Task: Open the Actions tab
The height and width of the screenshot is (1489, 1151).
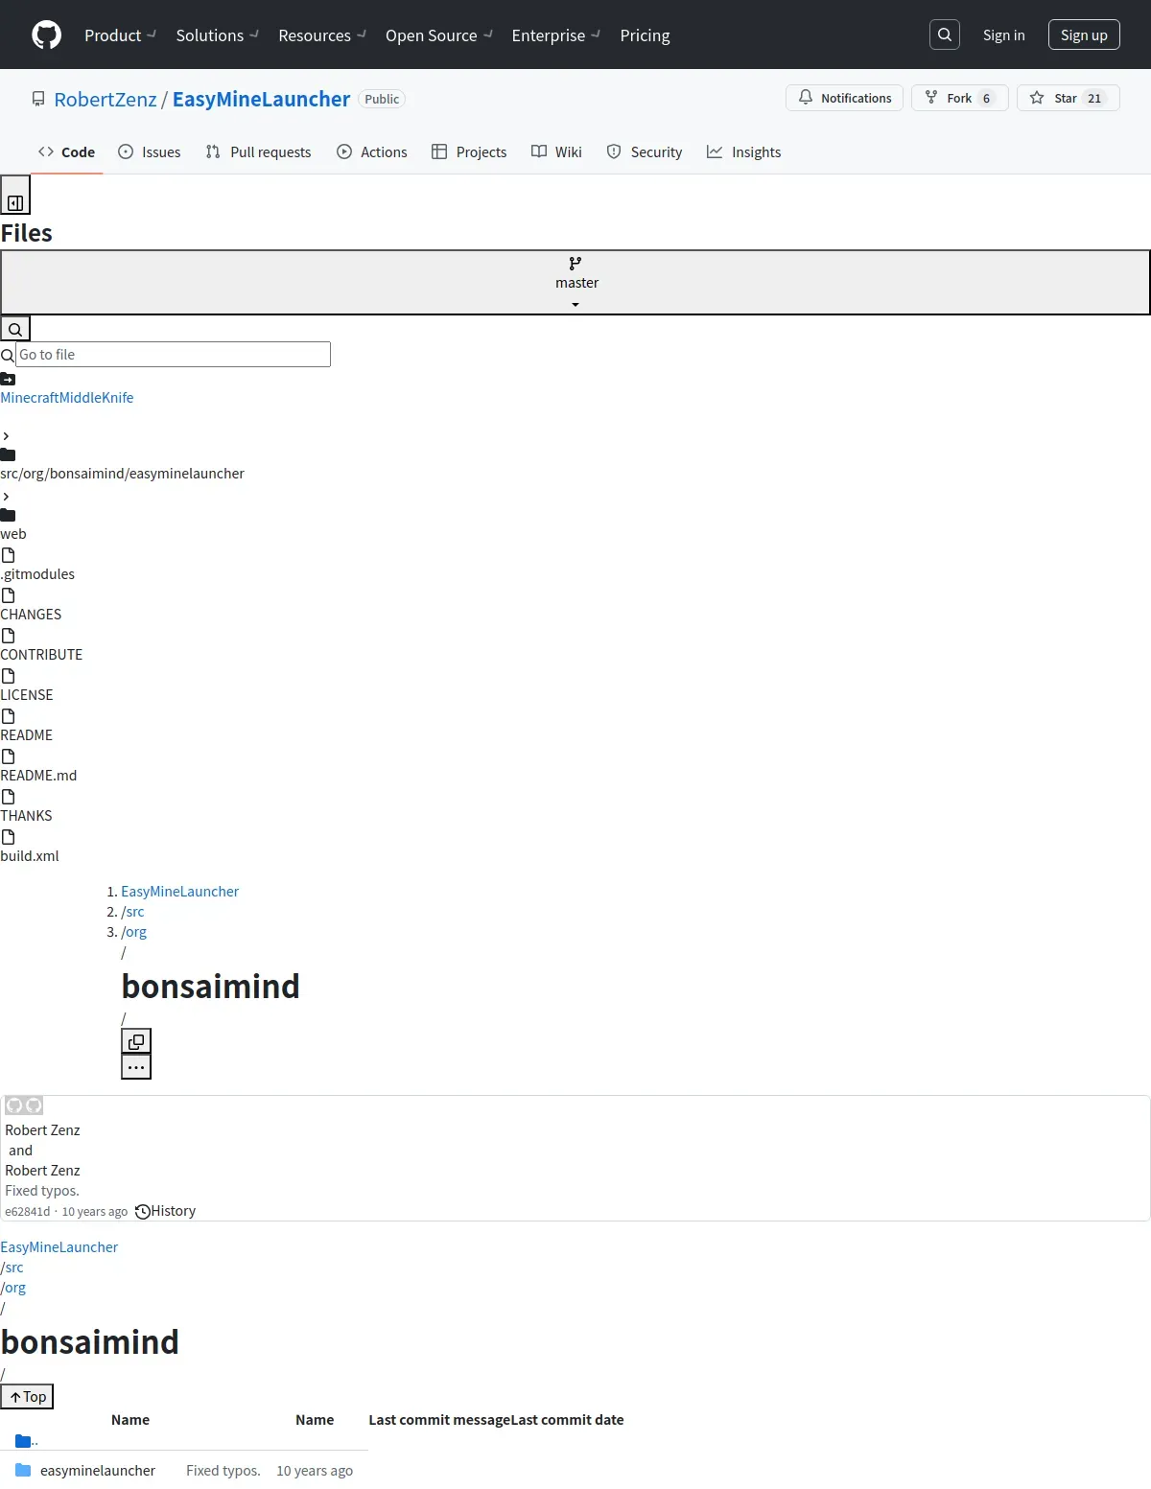Action: (372, 151)
